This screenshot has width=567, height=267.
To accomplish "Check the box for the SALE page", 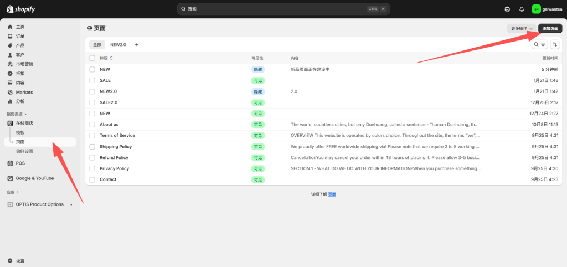I will click(92, 80).
